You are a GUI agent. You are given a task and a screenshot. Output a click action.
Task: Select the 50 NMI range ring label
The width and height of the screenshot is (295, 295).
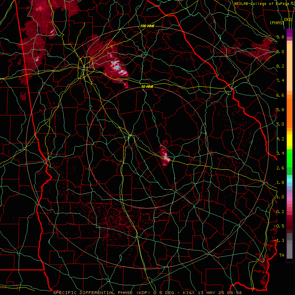click(147, 87)
